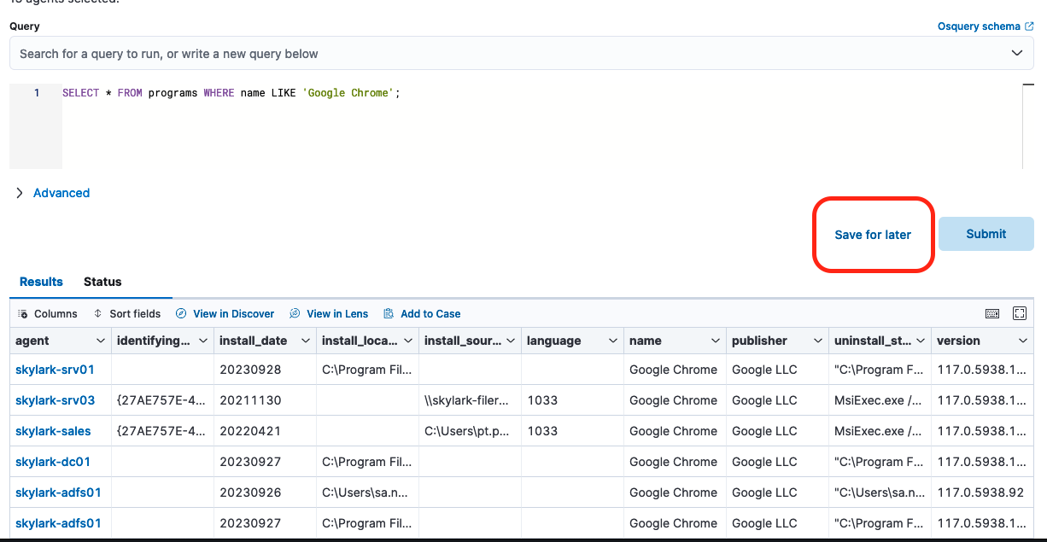Click Add to Case
This screenshot has width=1047, height=542.
[x=422, y=313]
